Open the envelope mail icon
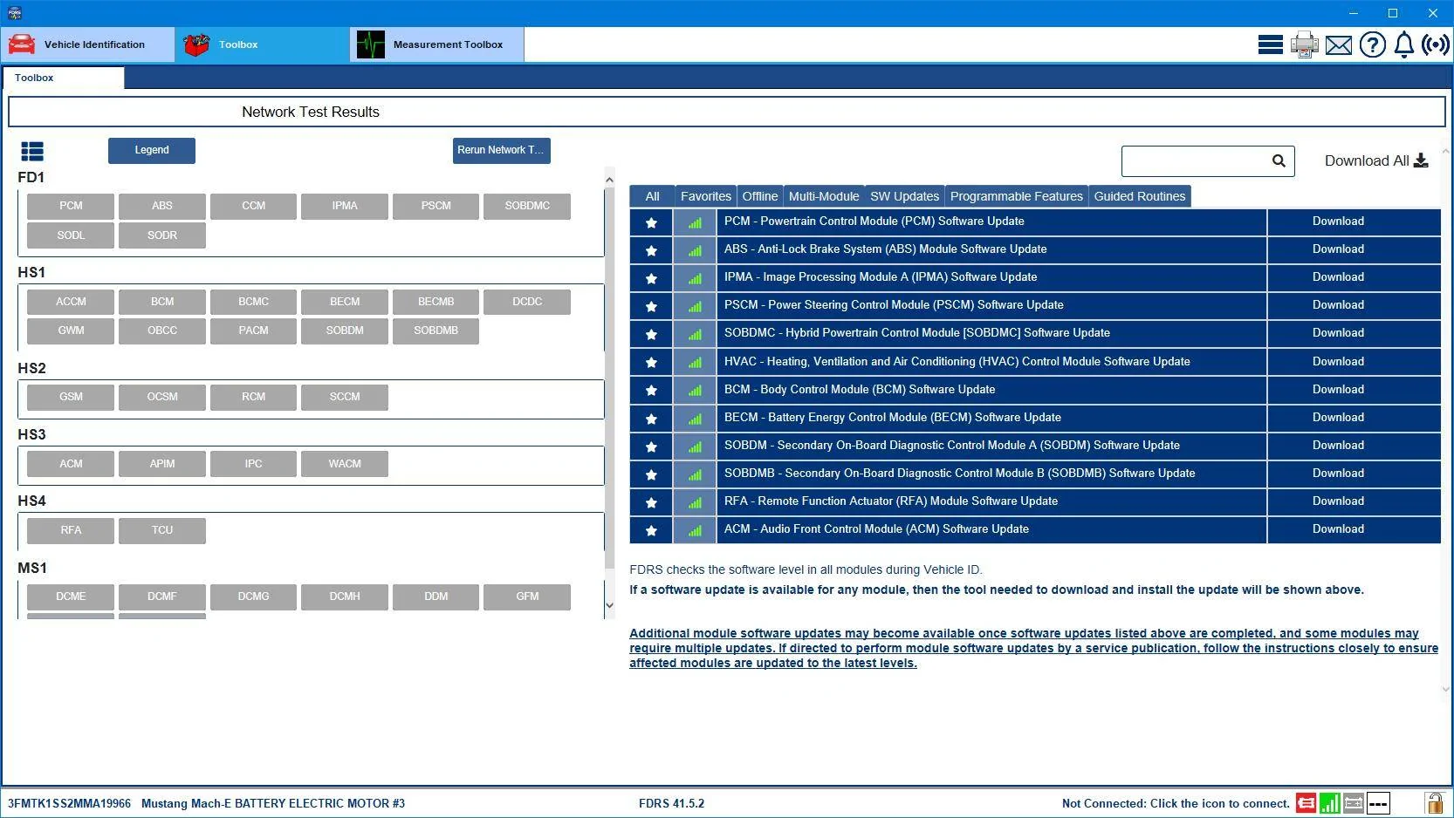 coord(1338,44)
